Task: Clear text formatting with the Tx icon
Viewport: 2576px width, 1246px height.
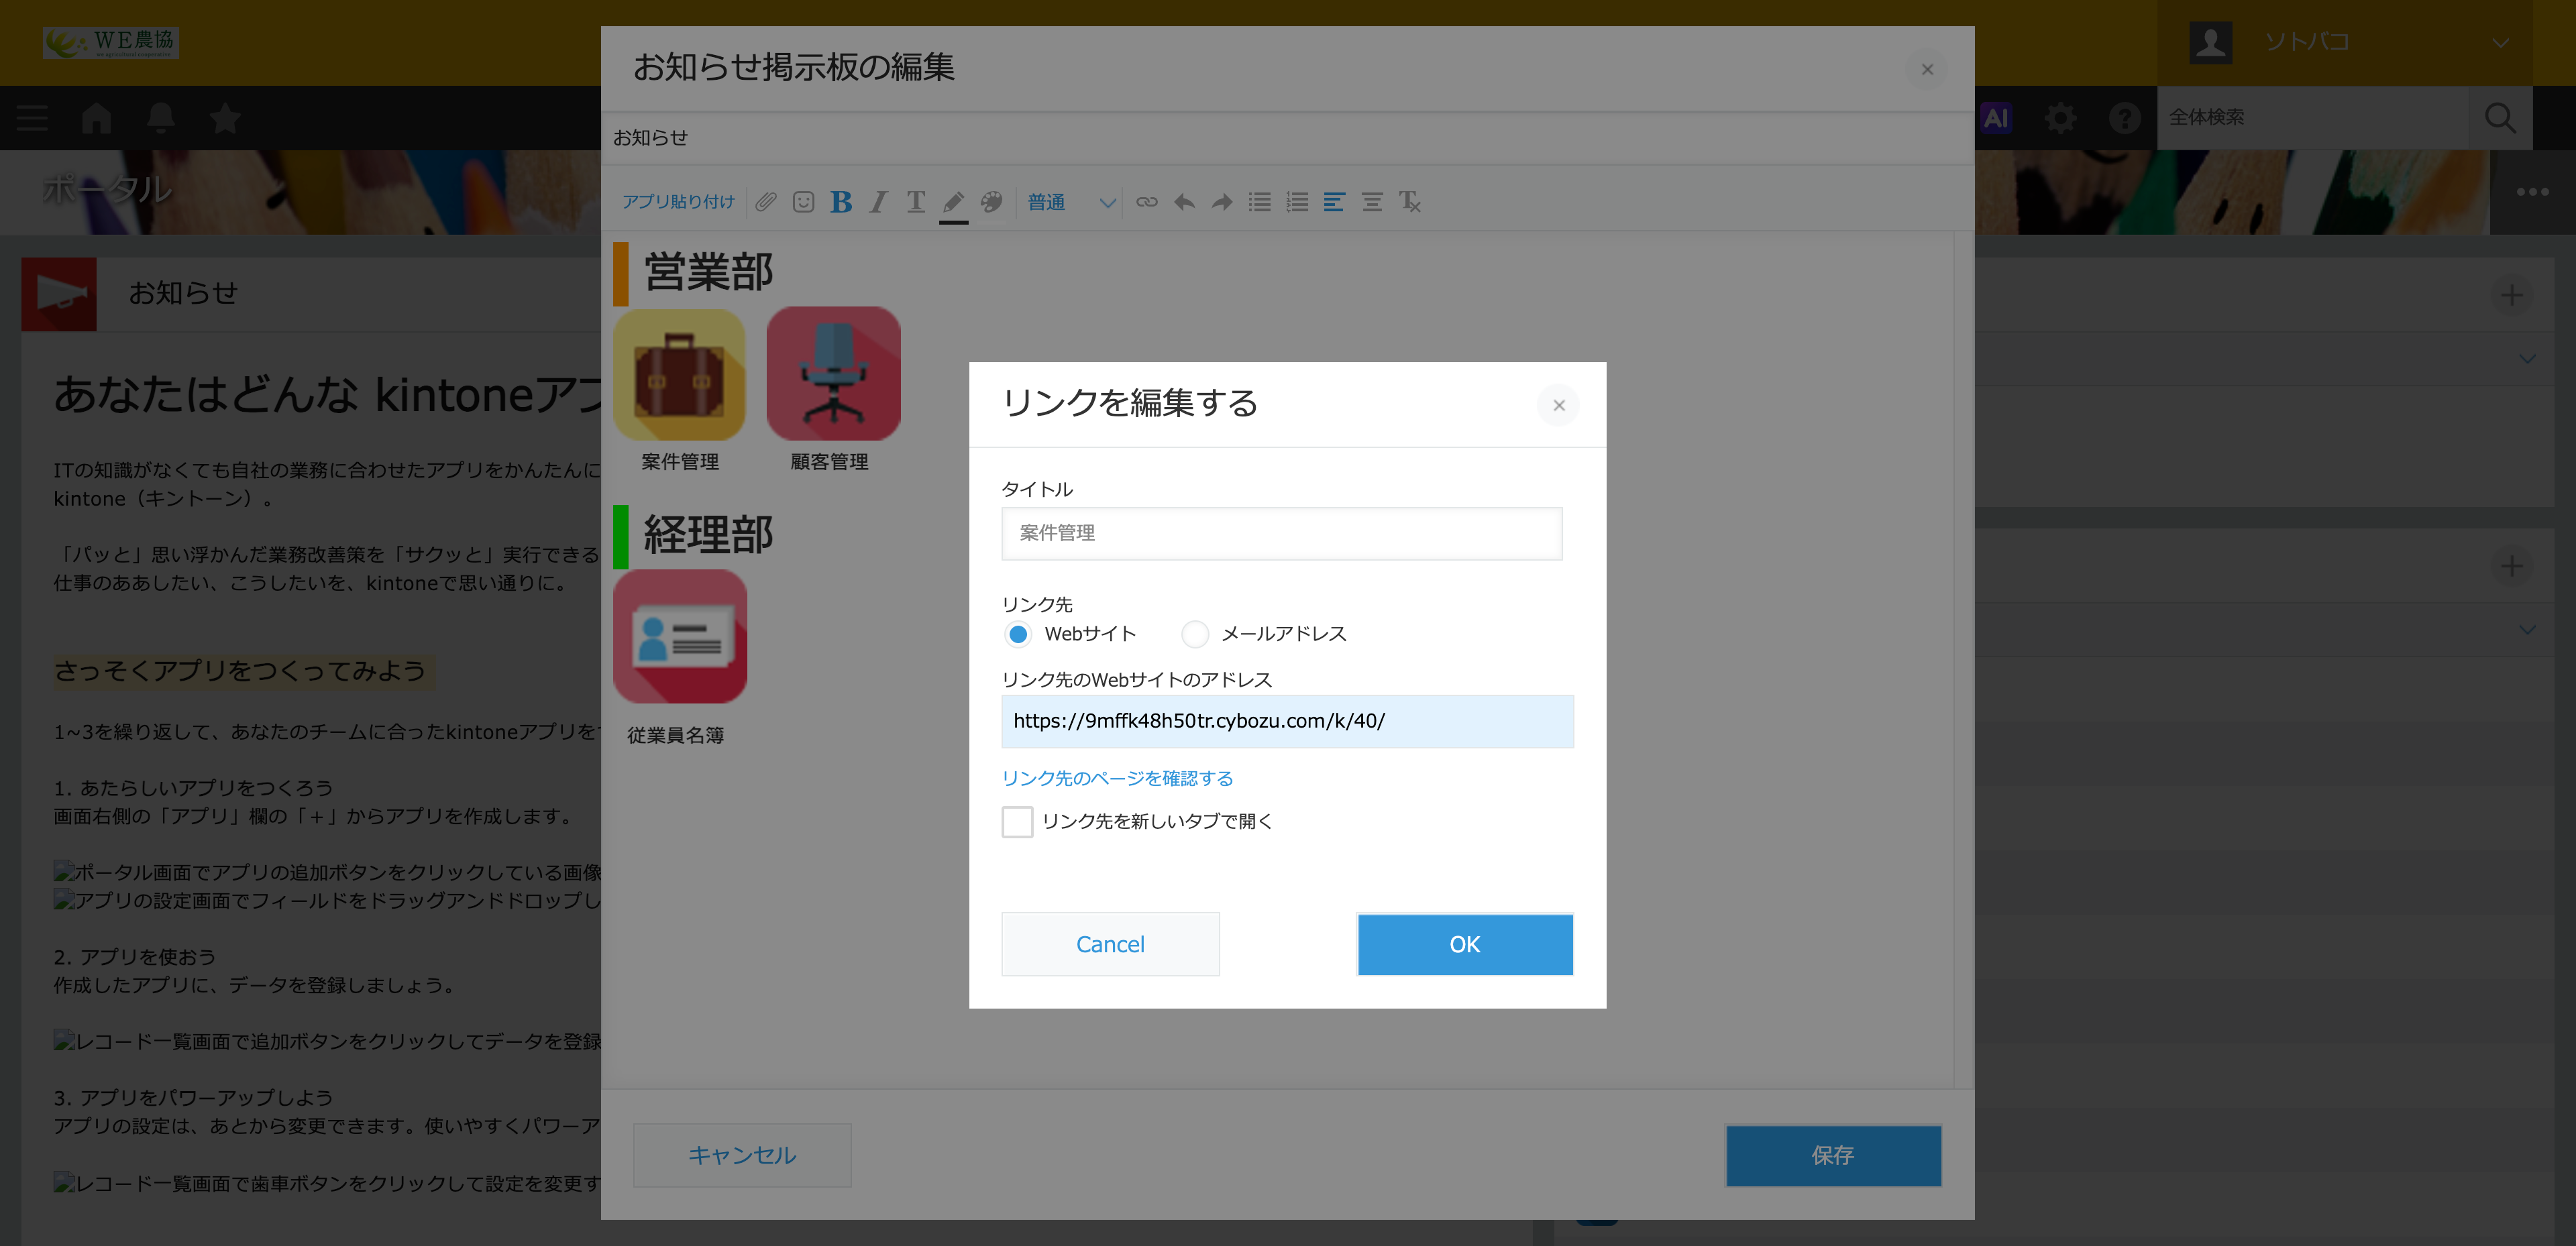Action: (1410, 202)
